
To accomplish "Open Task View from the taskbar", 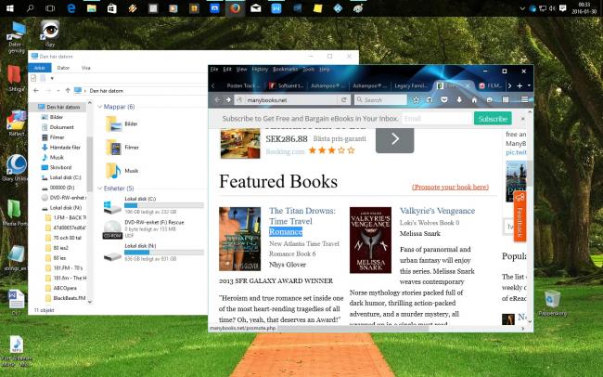I will tap(50, 8).
